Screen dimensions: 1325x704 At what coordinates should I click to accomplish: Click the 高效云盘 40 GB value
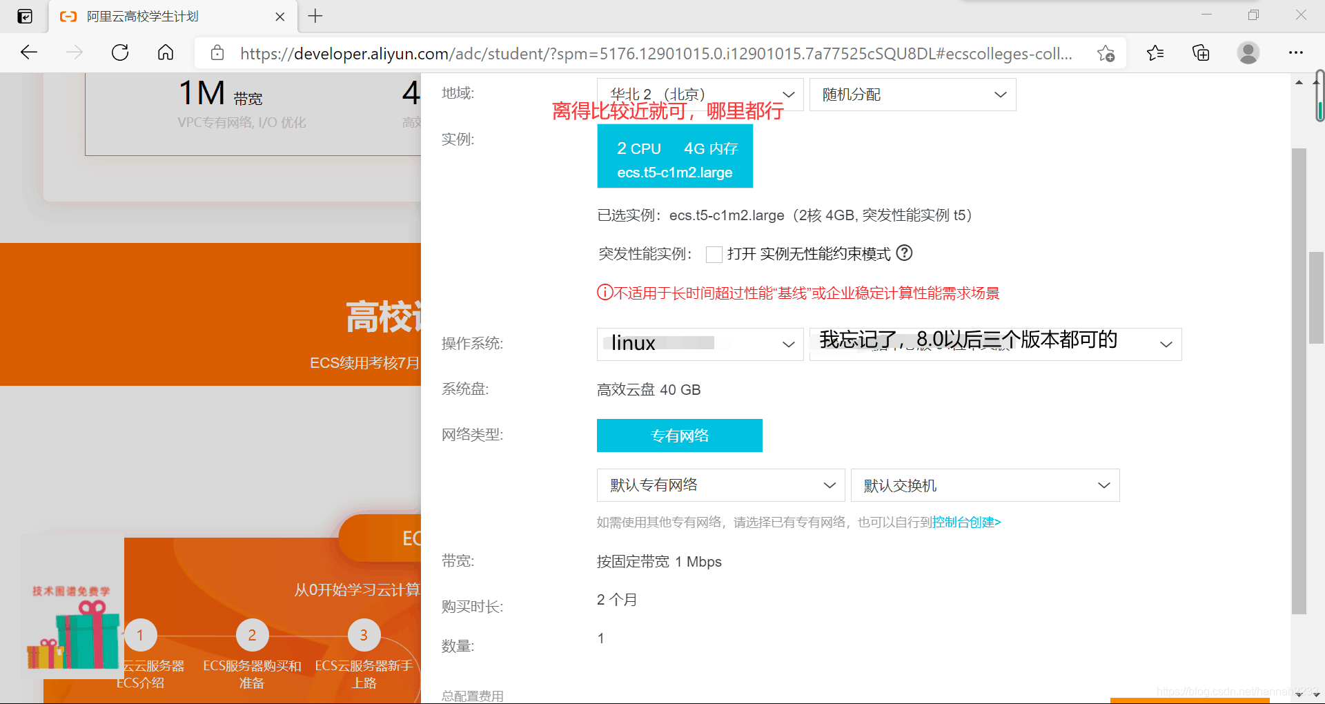pos(649,390)
